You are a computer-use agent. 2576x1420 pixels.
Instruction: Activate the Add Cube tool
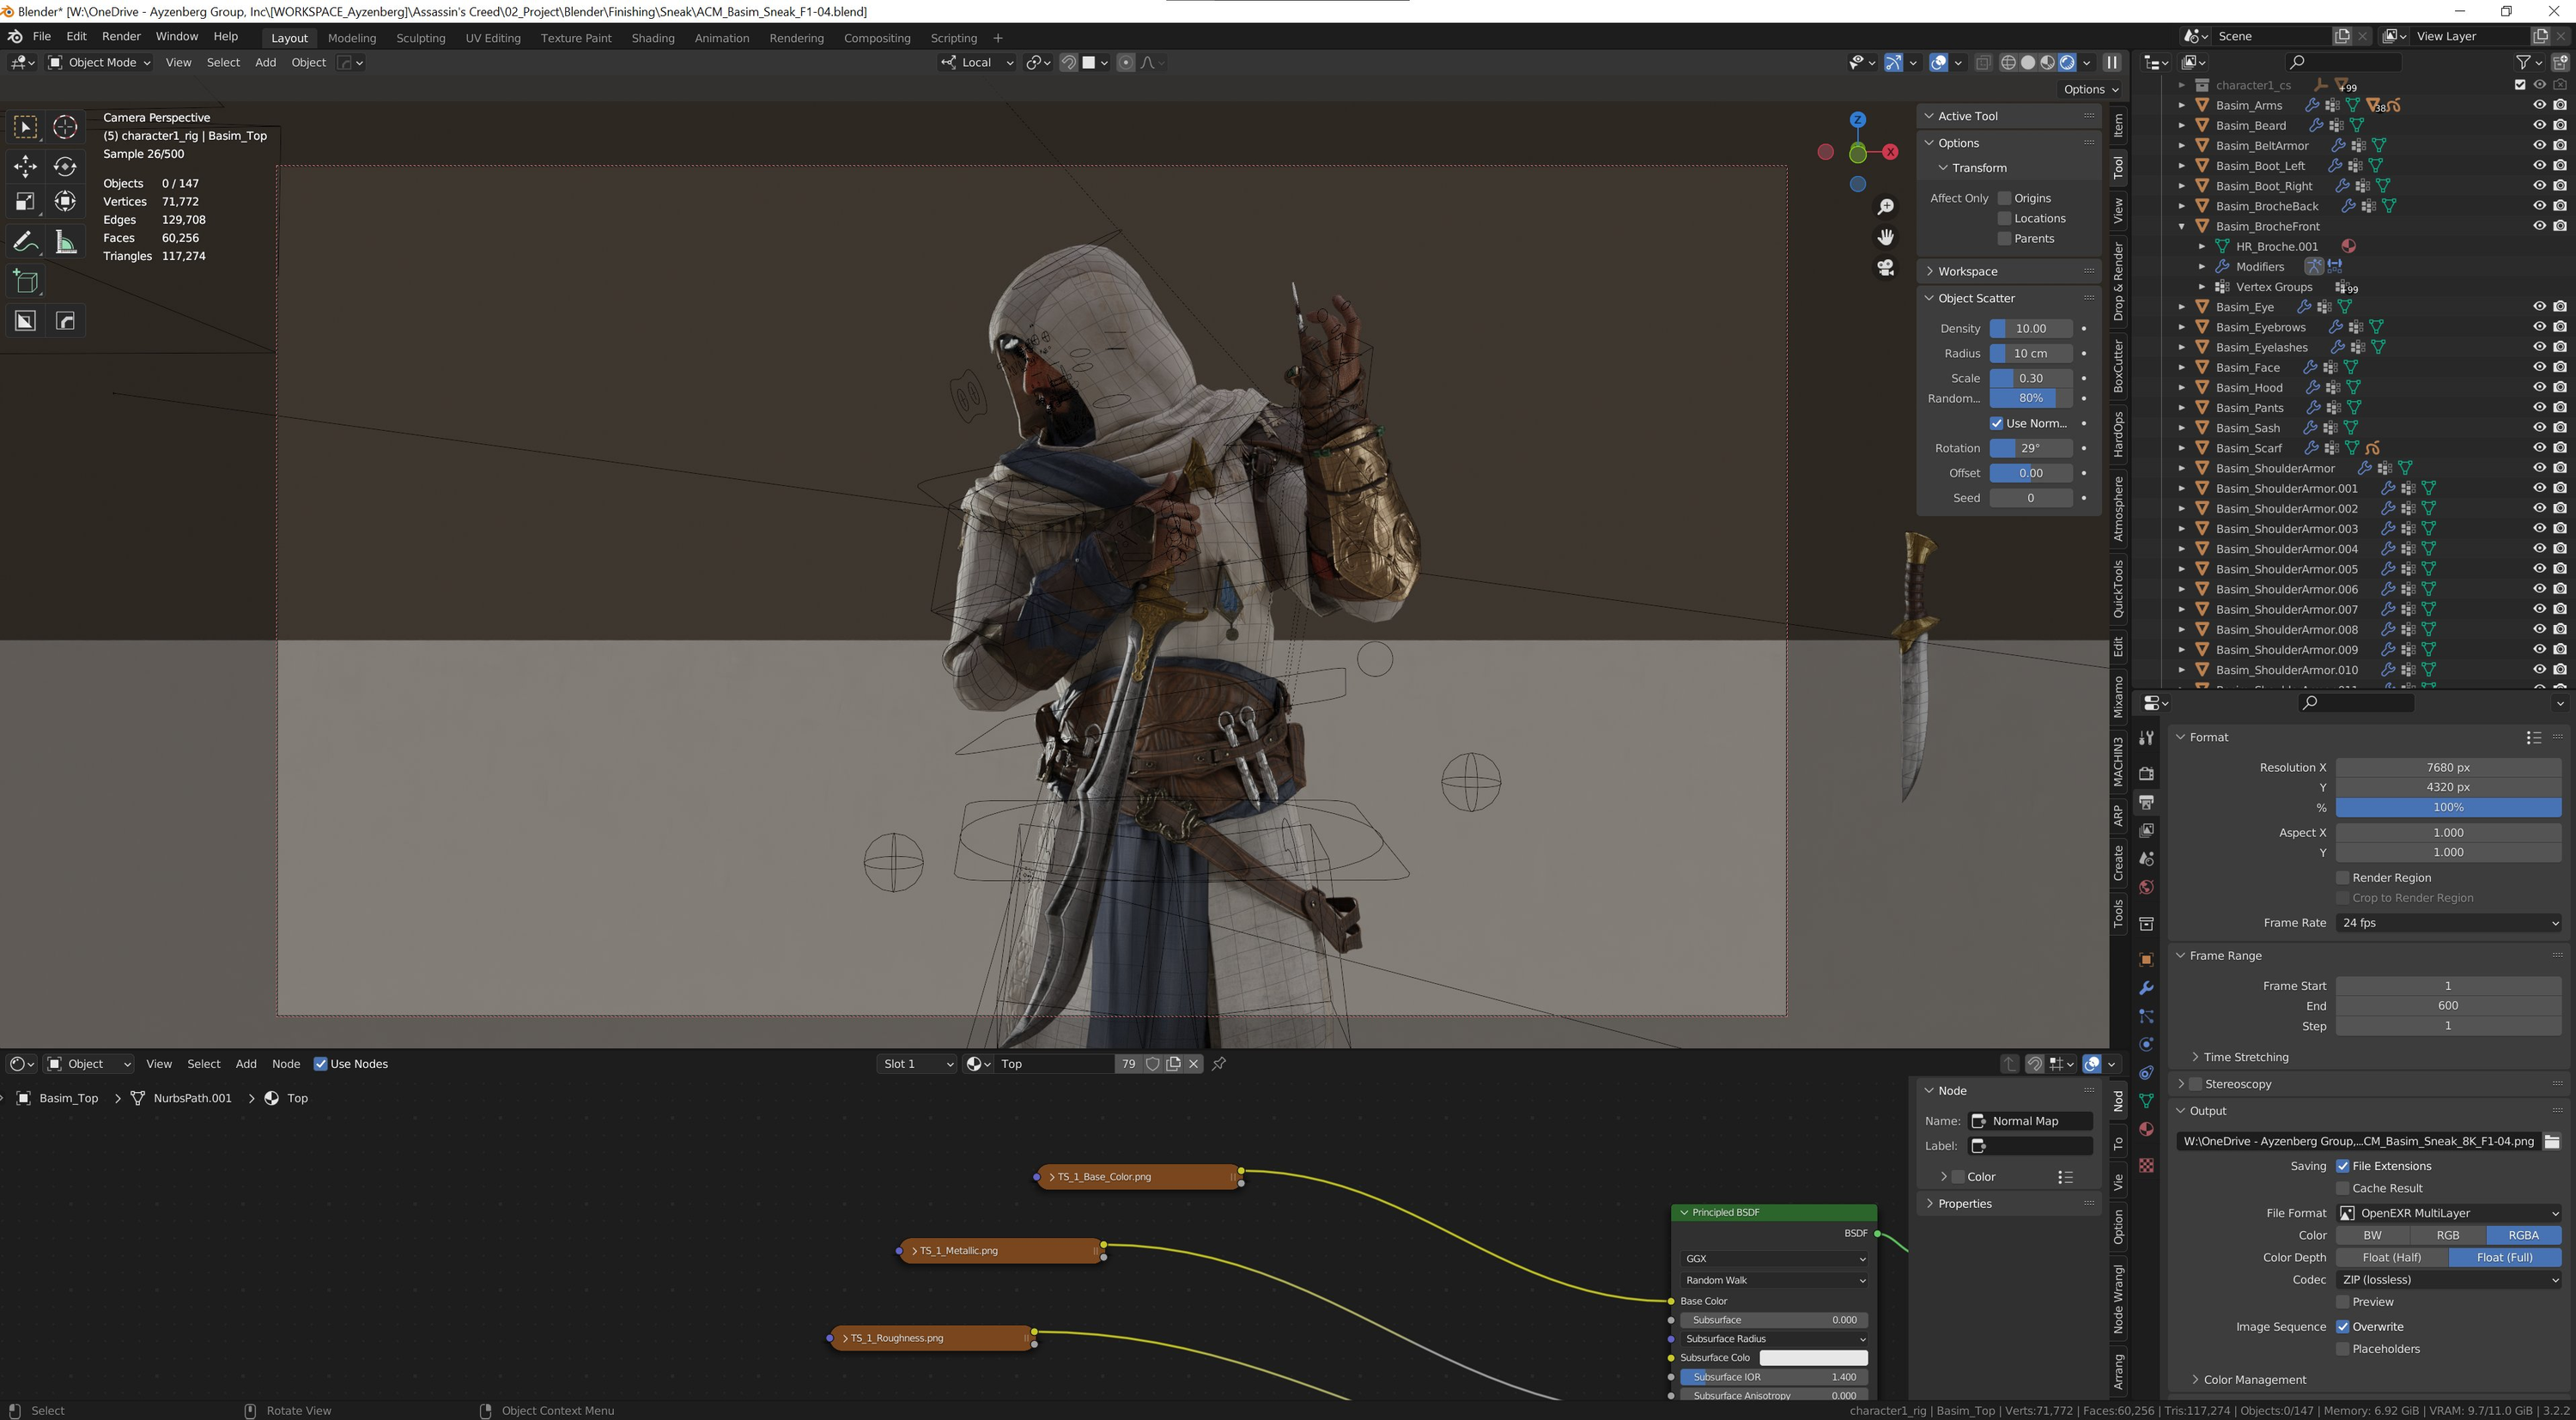coord(25,282)
